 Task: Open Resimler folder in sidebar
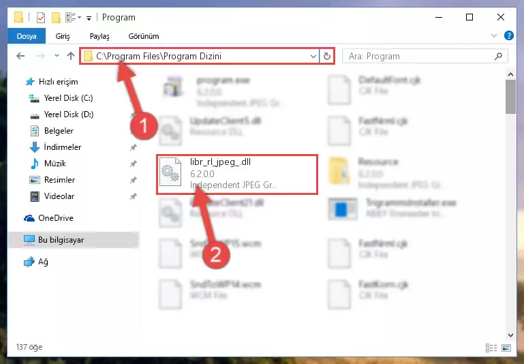(59, 180)
